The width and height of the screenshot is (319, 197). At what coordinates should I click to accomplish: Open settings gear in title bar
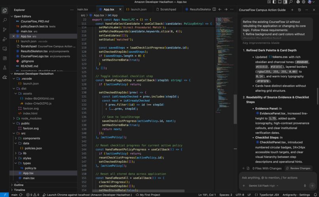(304, 2)
